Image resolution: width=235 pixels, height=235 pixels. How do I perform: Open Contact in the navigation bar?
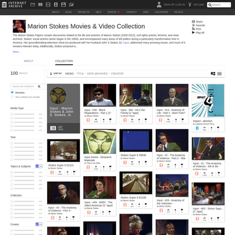click(131, 12)
